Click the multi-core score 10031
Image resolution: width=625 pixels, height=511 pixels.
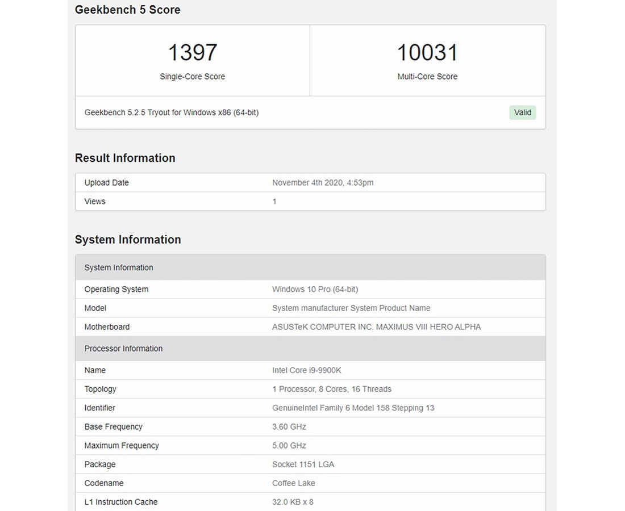click(x=427, y=53)
